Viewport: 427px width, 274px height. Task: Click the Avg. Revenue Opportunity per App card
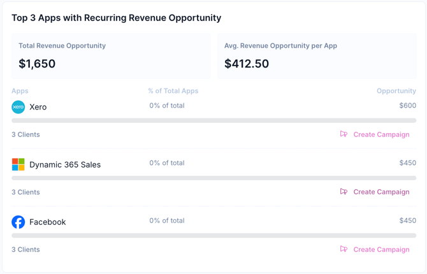click(x=317, y=56)
